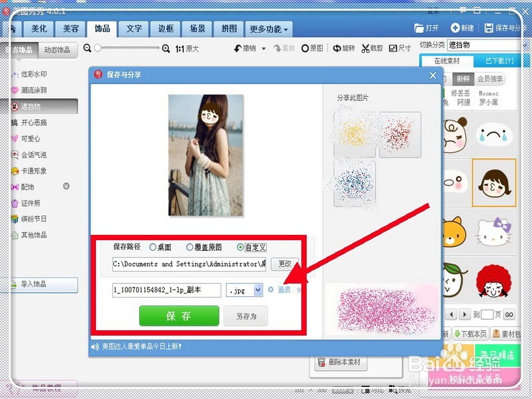Pick the Hello Kitty sticker
This screenshot has height=399, width=532.
pos(494,232)
